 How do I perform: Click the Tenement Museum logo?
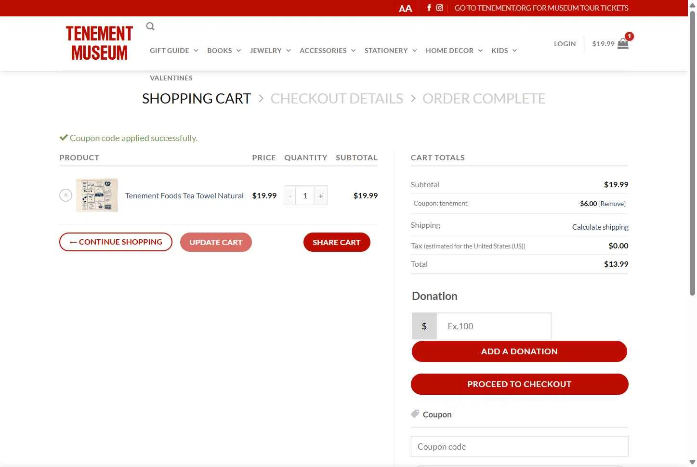tap(99, 43)
